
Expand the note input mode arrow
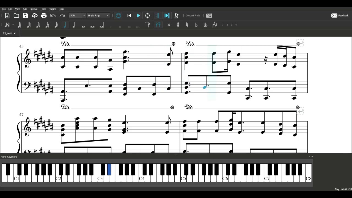pyautogui.click(x=13, y=25)
